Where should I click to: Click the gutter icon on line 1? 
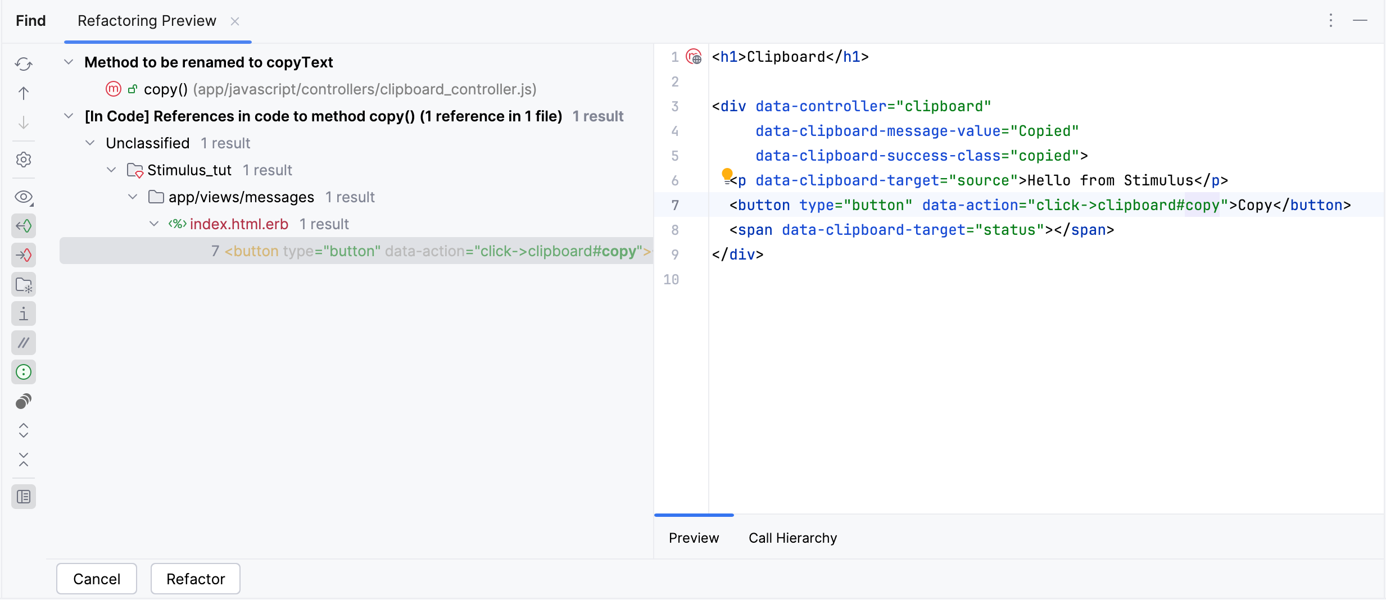pyautogui.click(x=694, y=57)
